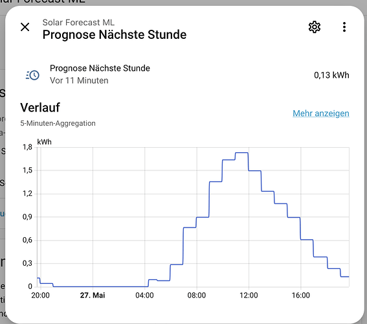Open the Mehr anzeigen link
The image size is (367, 324).
pos(321,113)
